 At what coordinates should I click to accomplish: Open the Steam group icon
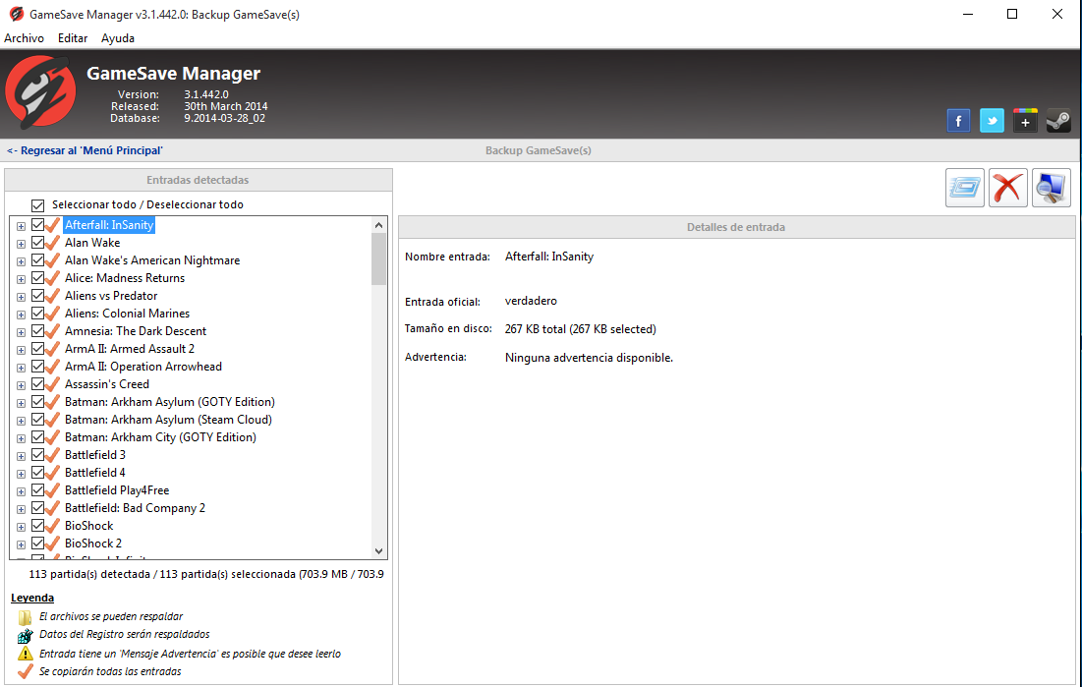(x=1058, y=121)
